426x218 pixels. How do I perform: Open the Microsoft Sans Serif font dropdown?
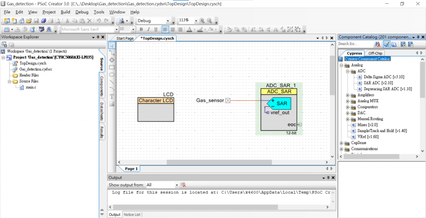(116, 29)
